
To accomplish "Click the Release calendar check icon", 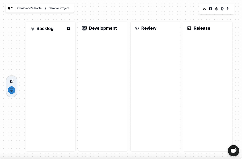I will click(x=189, y=28).
